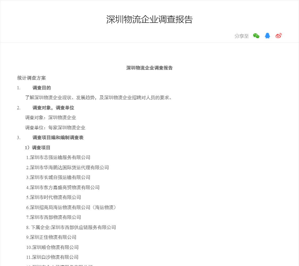Screen dimensions: 299x266
Task: Click 8. 下属企业:深圳市西部供应链服务有限公司
Action: pos(71,227)
